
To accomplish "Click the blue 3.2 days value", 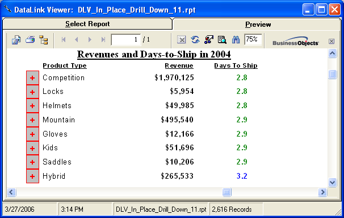I will pos(242,176).
